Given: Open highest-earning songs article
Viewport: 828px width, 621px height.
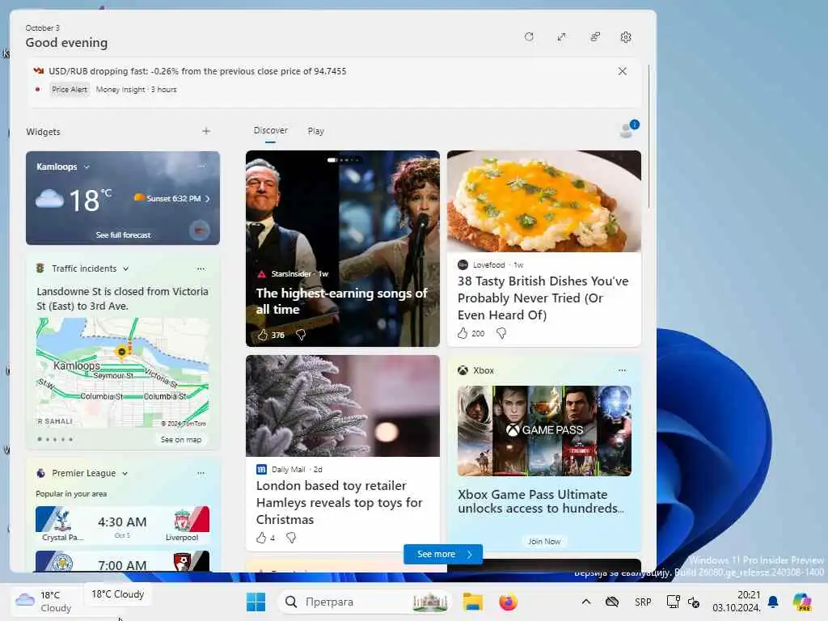Looking at the screenshot, I should pyautogui.click(x=342, y=301).
